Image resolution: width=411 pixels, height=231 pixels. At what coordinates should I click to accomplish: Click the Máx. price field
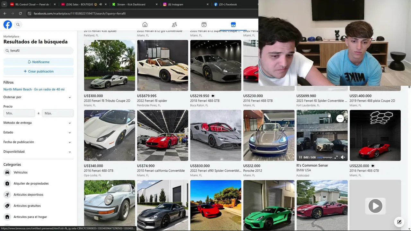coord(58,113)
